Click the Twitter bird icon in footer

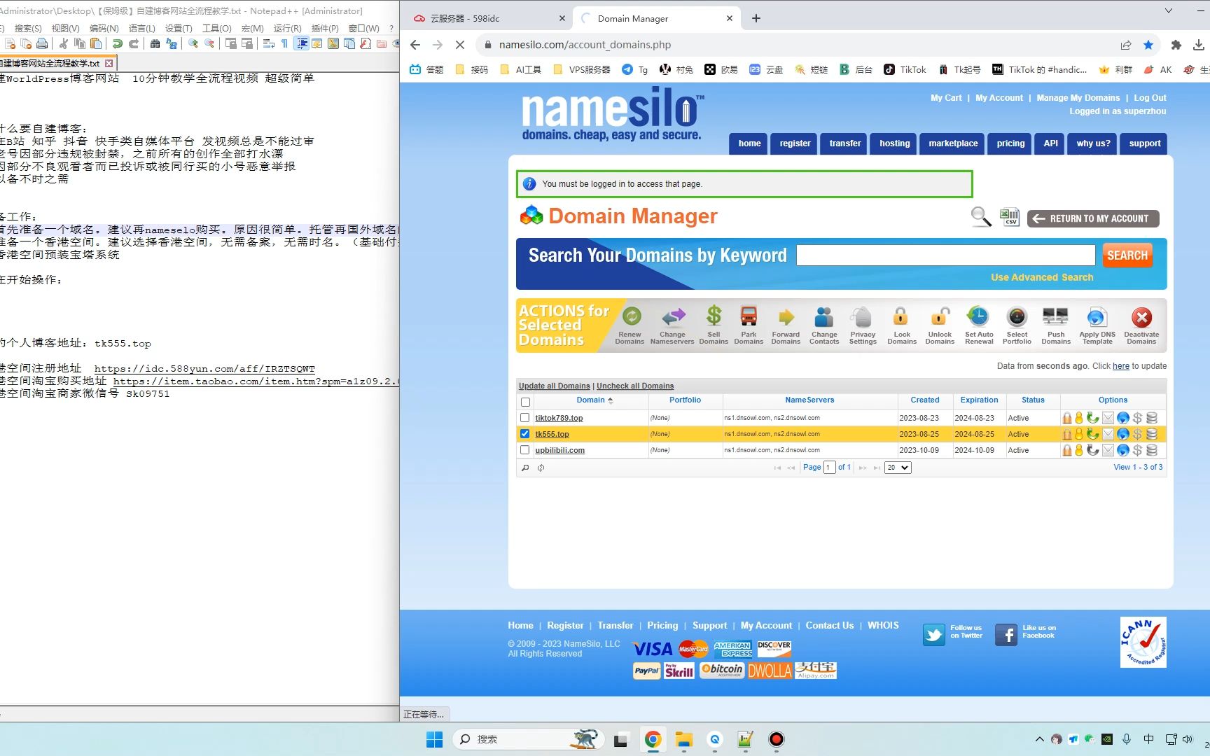tap(933, 635)
